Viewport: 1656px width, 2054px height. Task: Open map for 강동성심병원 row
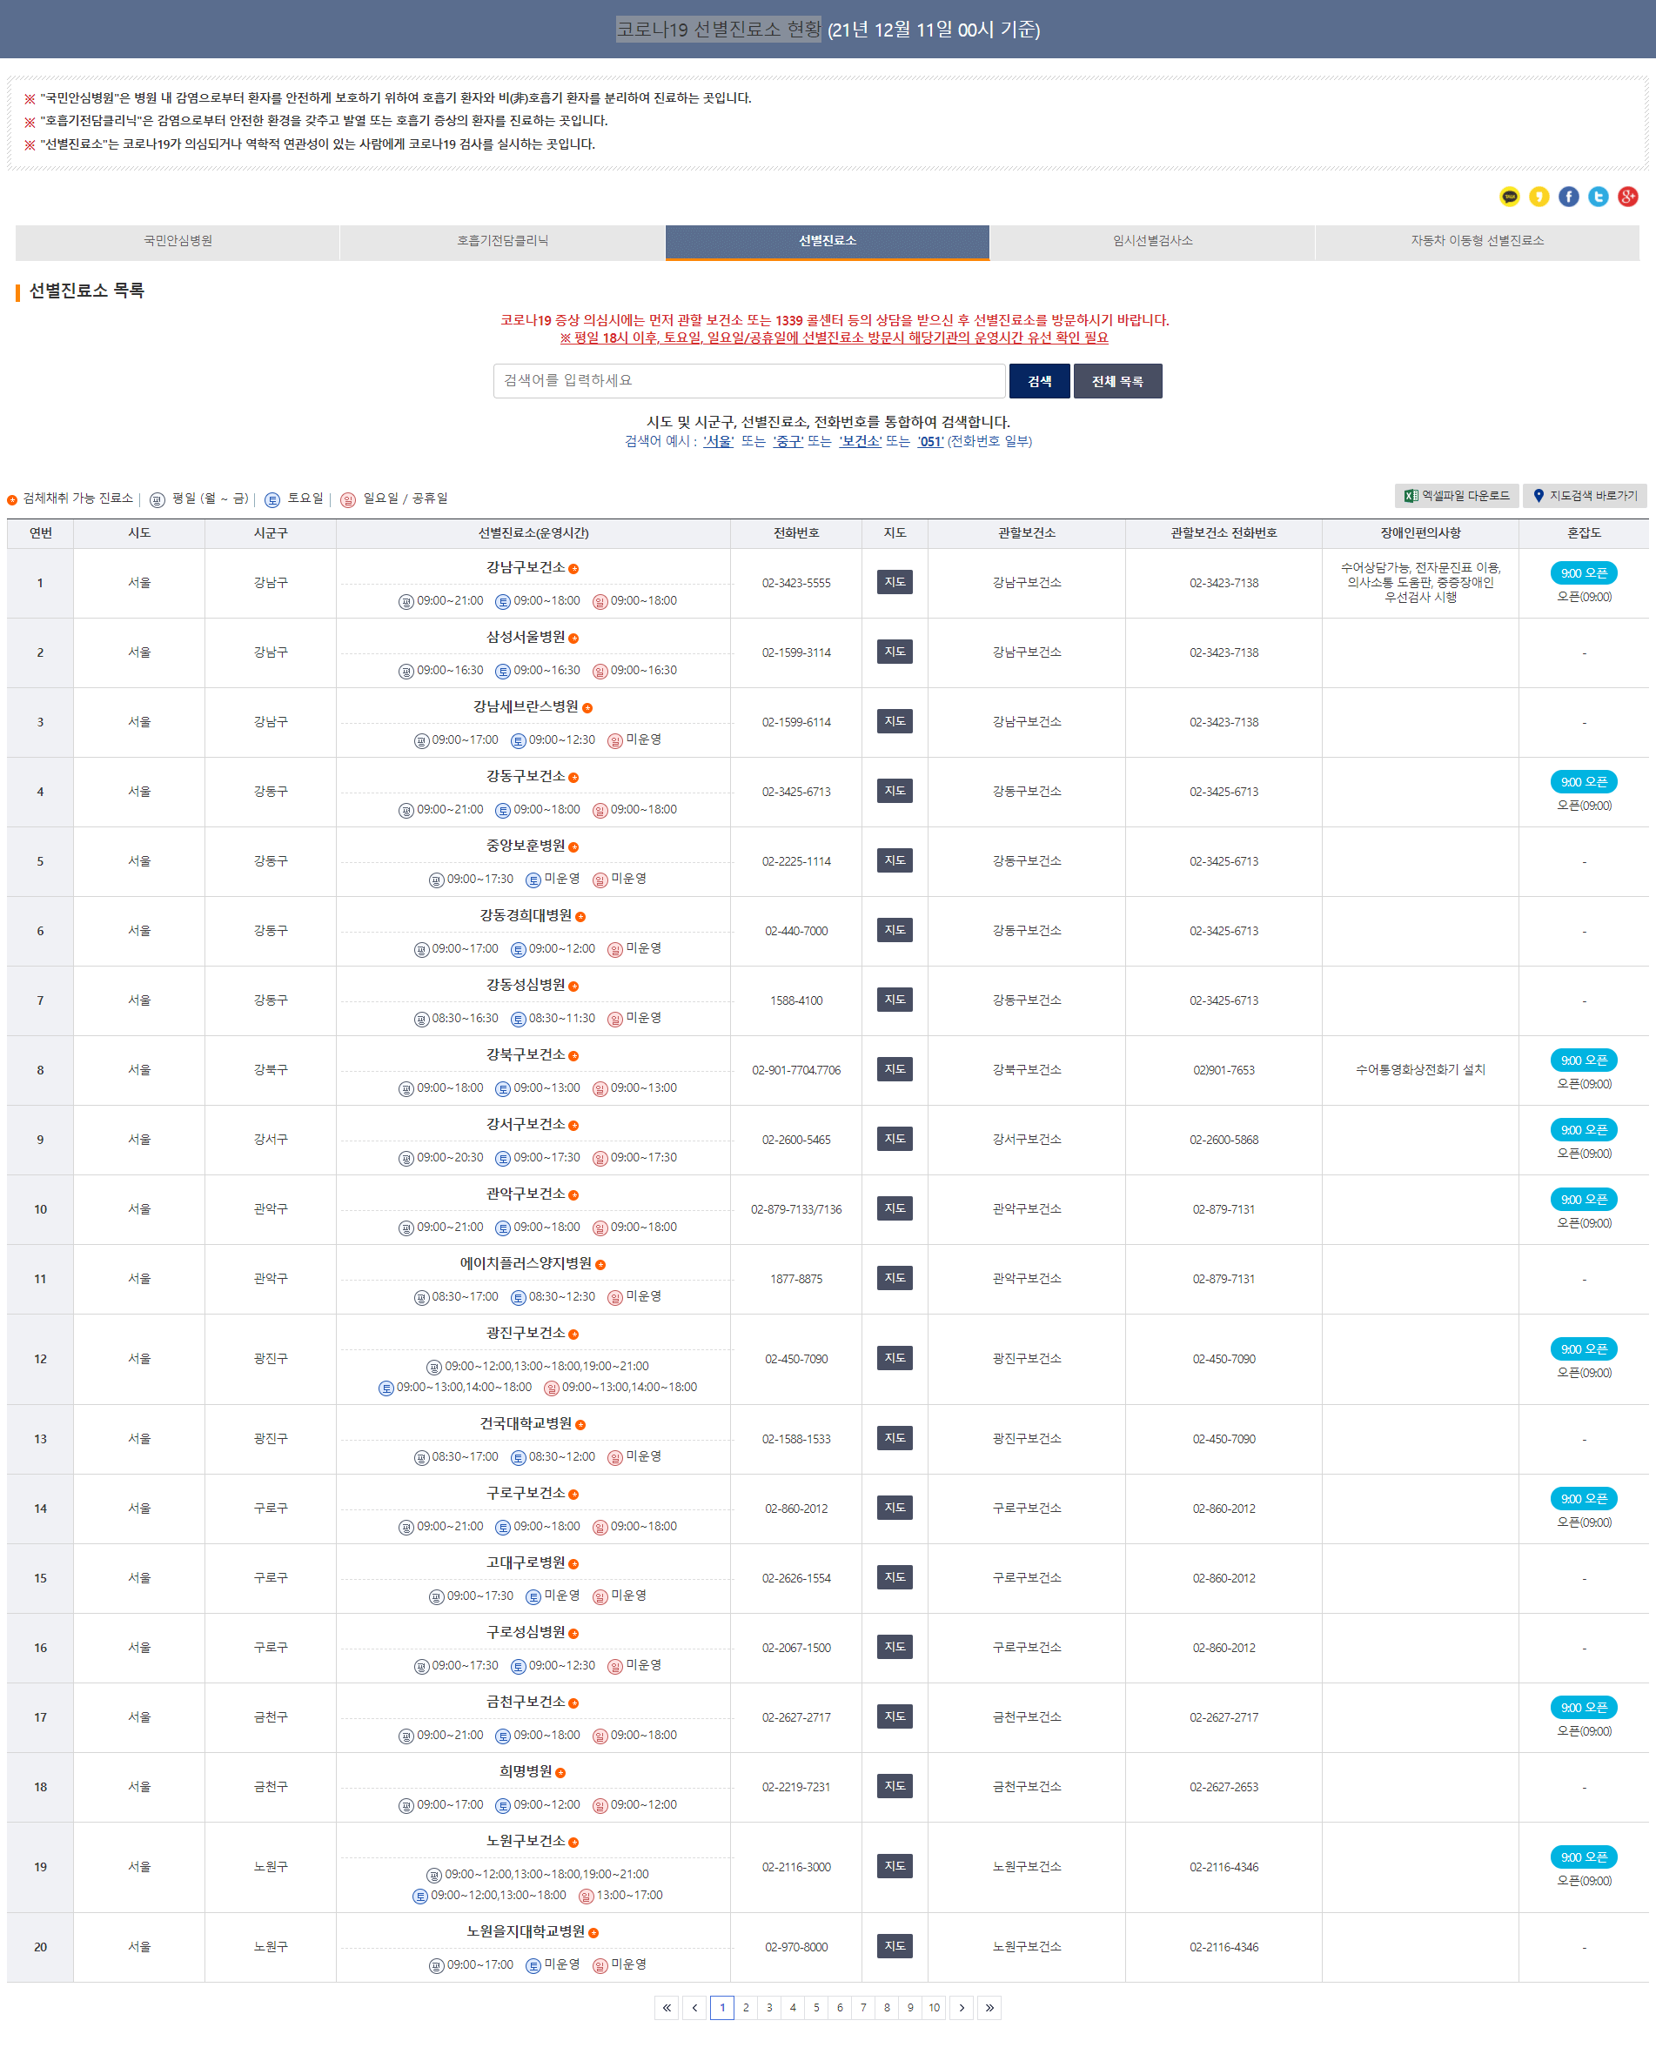tap(894, 1000)
